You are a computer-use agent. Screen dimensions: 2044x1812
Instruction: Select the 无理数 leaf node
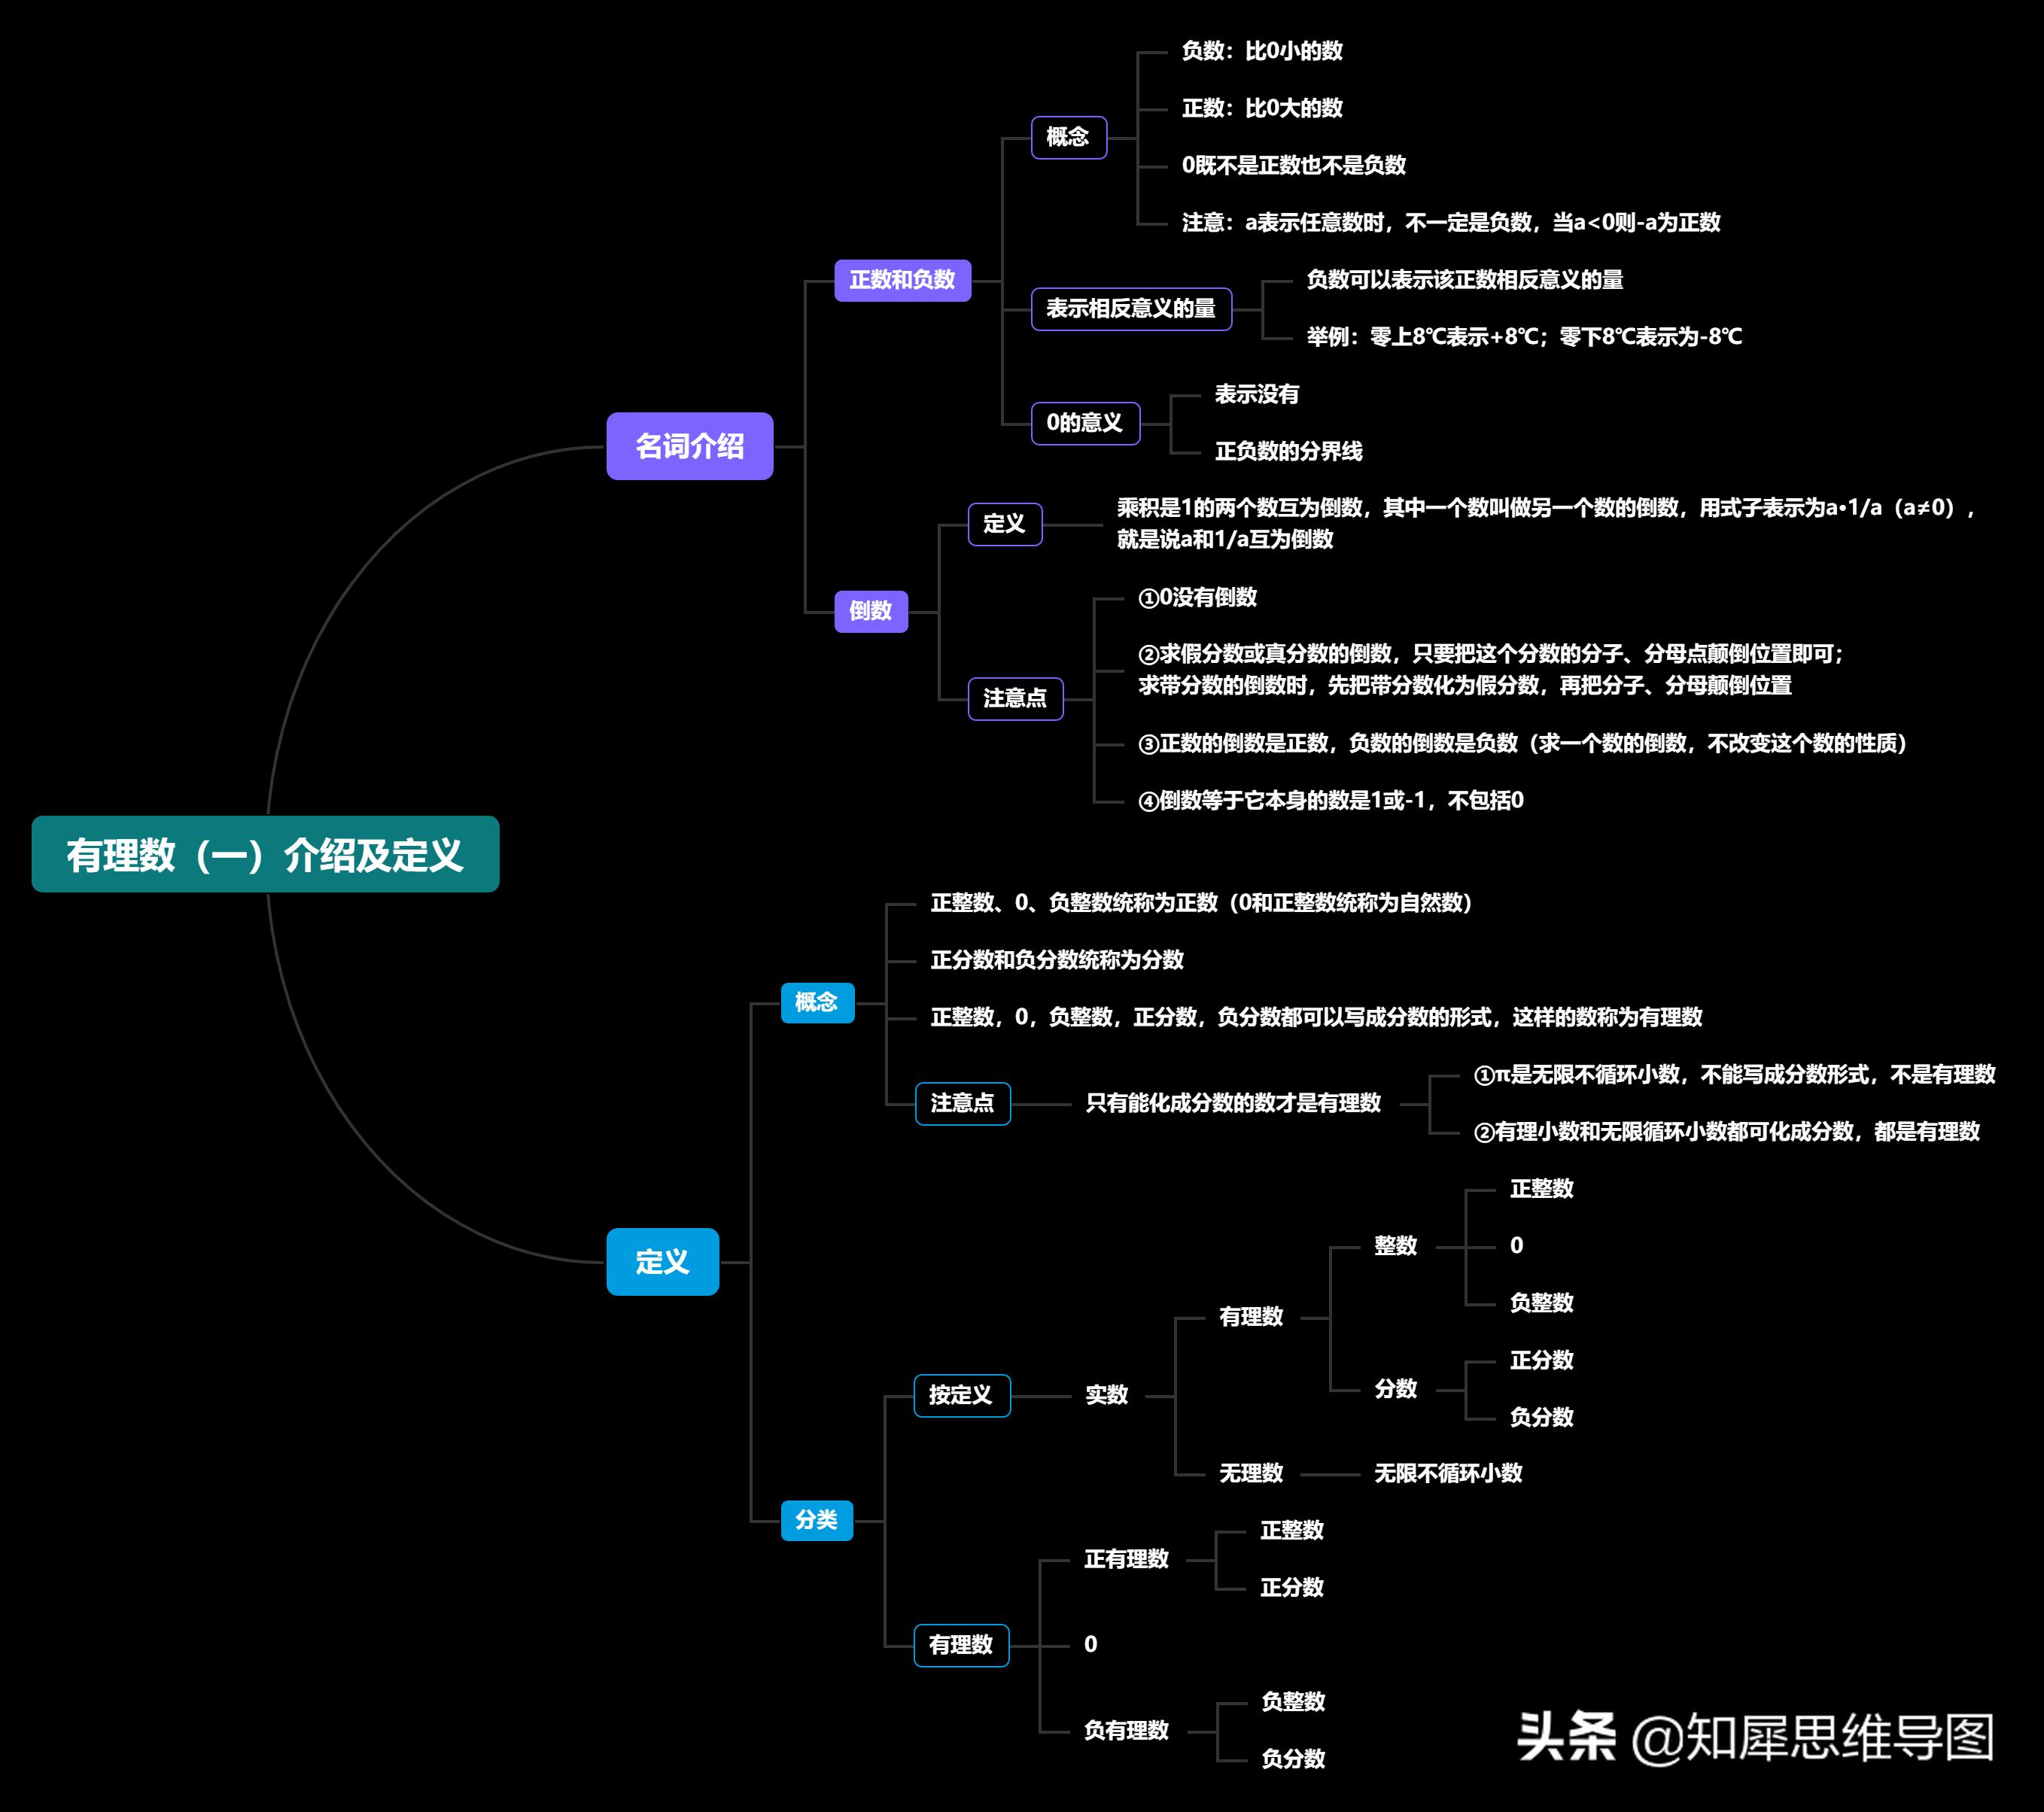point(1250,1473)
